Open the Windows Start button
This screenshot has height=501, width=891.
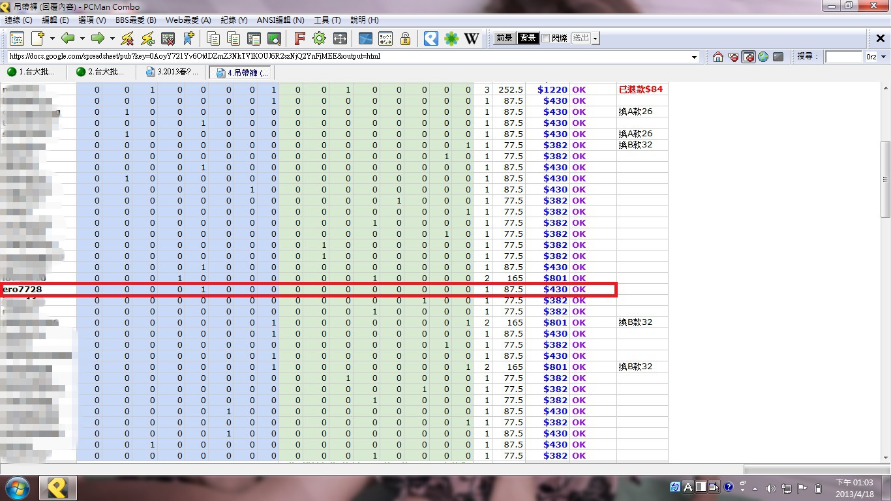coord(16,487)
